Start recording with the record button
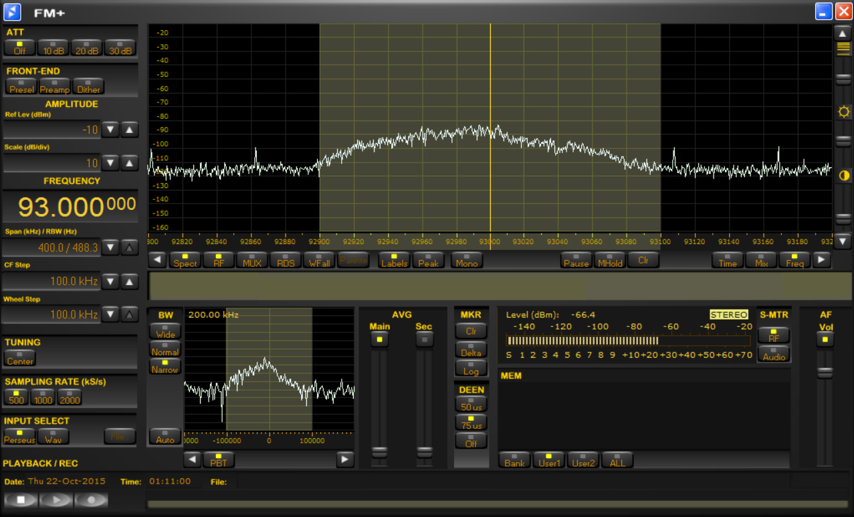854x517 pixels. [91, 500]
